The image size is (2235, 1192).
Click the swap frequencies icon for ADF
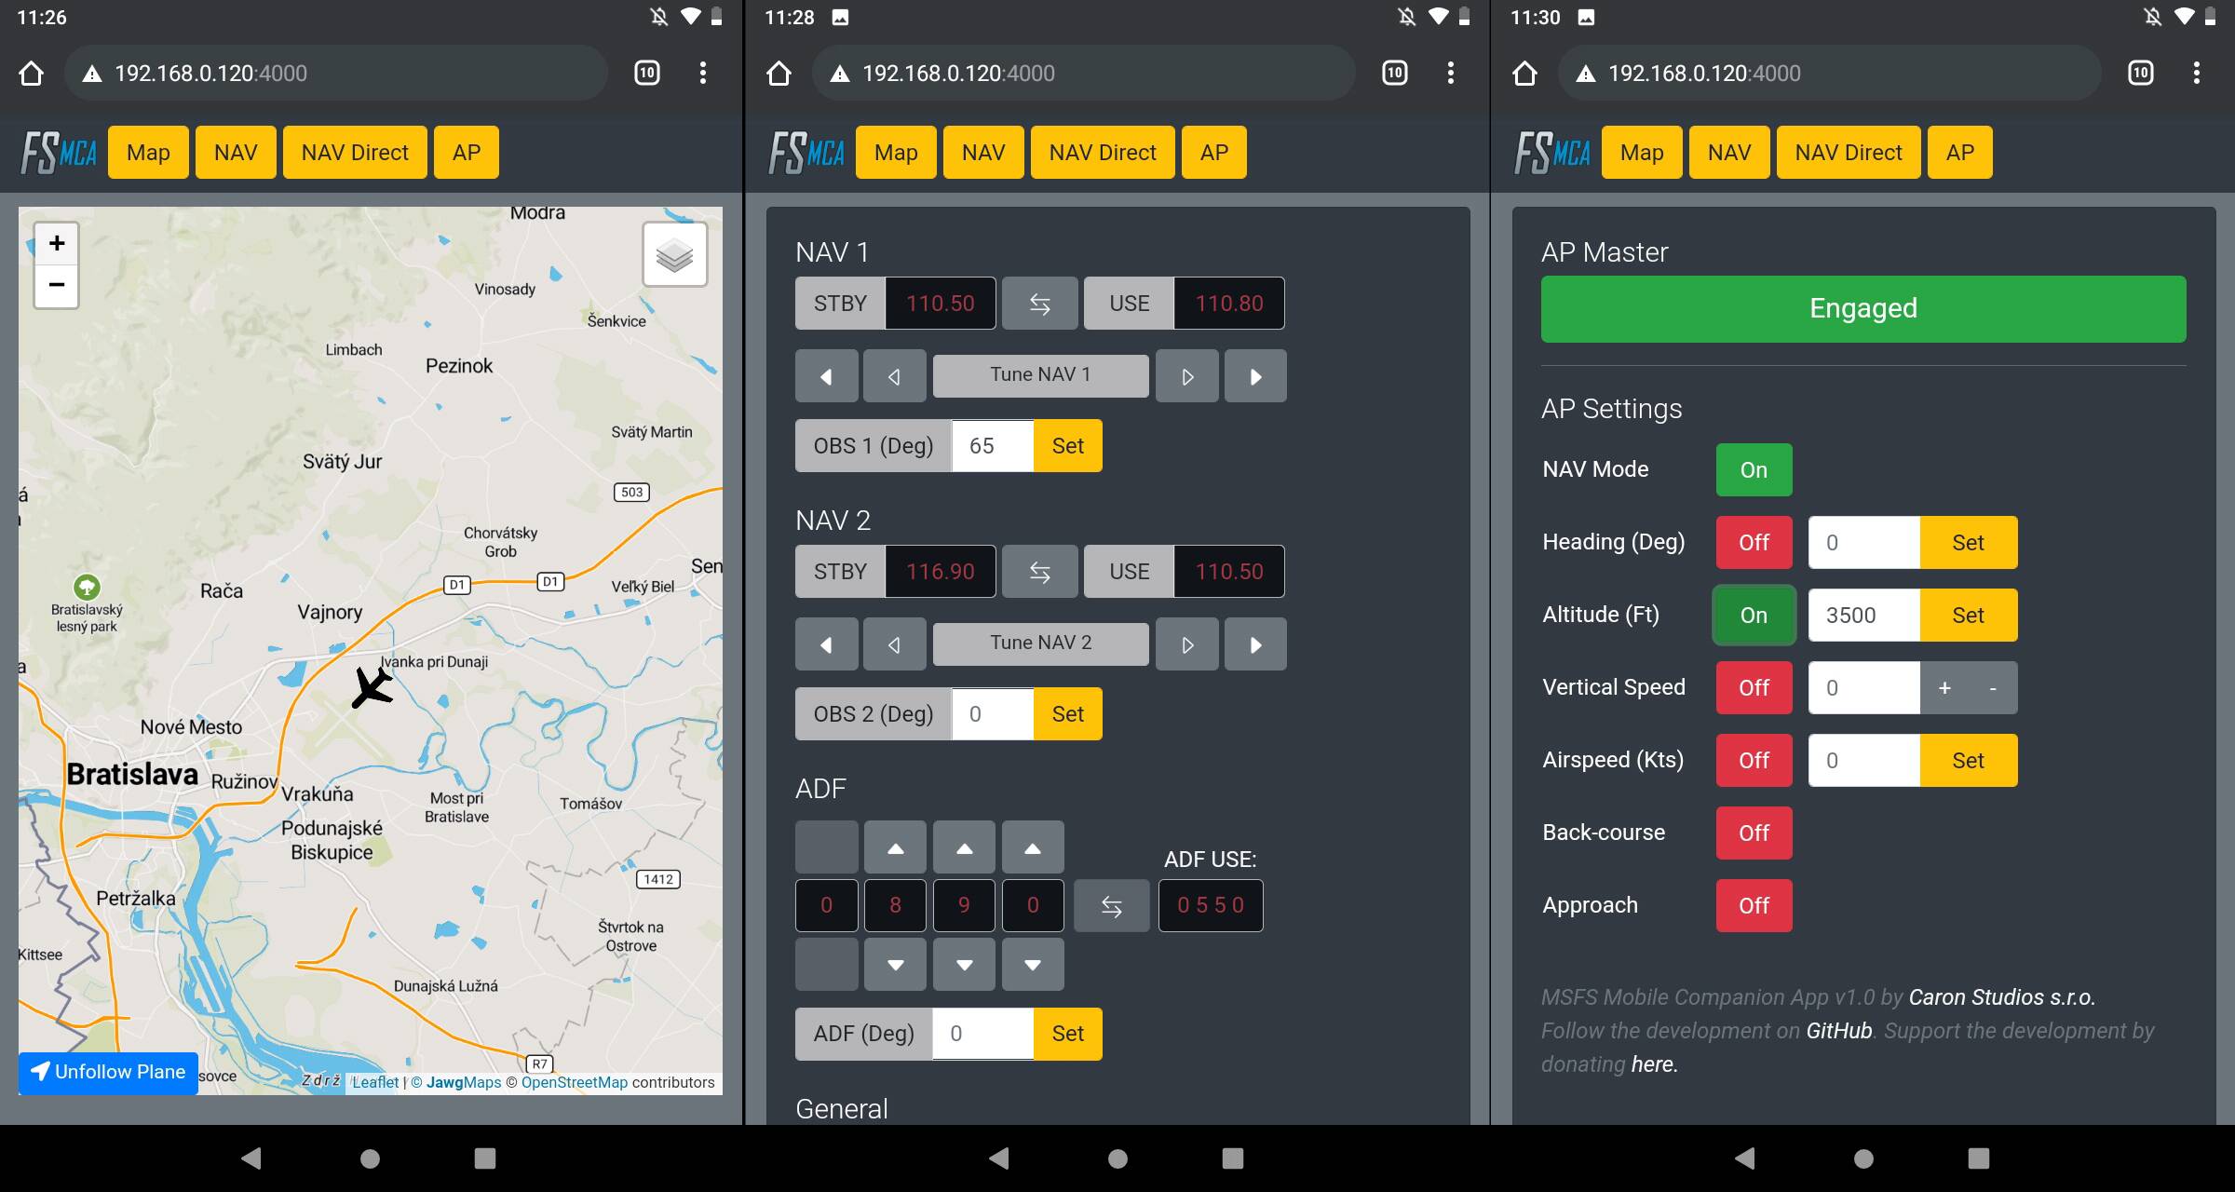click(1108, 905)
